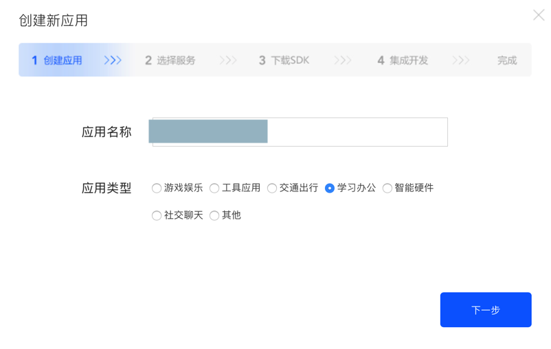Image resolution: width=551 pixels, height=349 pixels.
Task: Click the 集成开发 step 4 tab
Action: pos(403,60)
